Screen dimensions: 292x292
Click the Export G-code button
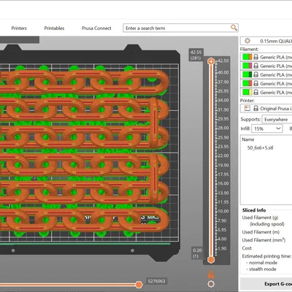pyautogui.click(x=266, y=284)
